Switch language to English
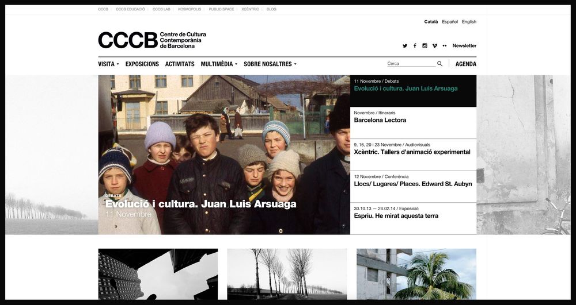Screen dimensions: 576x305 pos(469,22)
